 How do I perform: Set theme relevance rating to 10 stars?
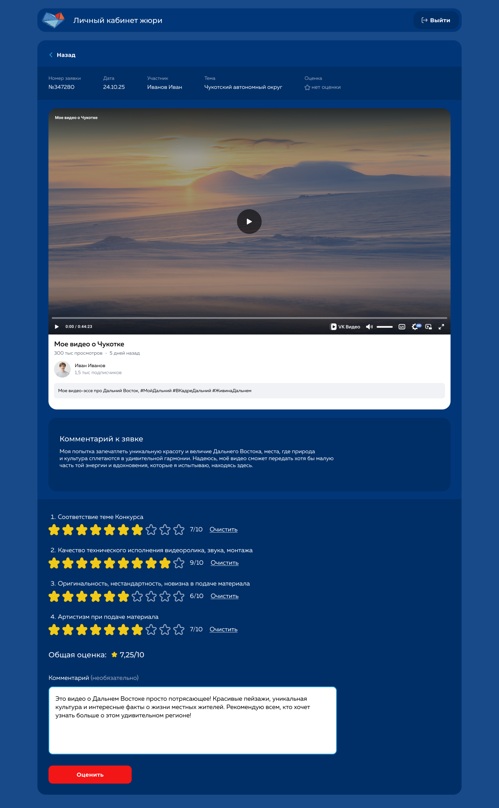[x=179, y=529]
